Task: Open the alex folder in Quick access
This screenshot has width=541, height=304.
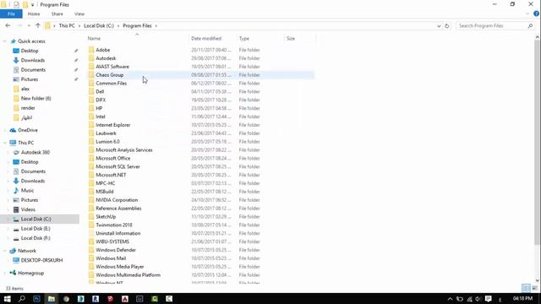Action: click(25, 89)
